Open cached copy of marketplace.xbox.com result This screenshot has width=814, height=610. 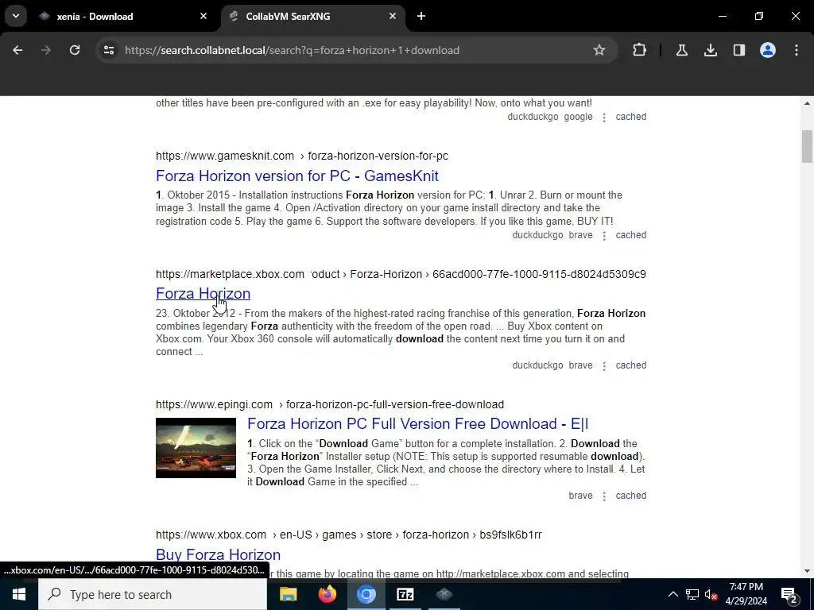point(630,365)
